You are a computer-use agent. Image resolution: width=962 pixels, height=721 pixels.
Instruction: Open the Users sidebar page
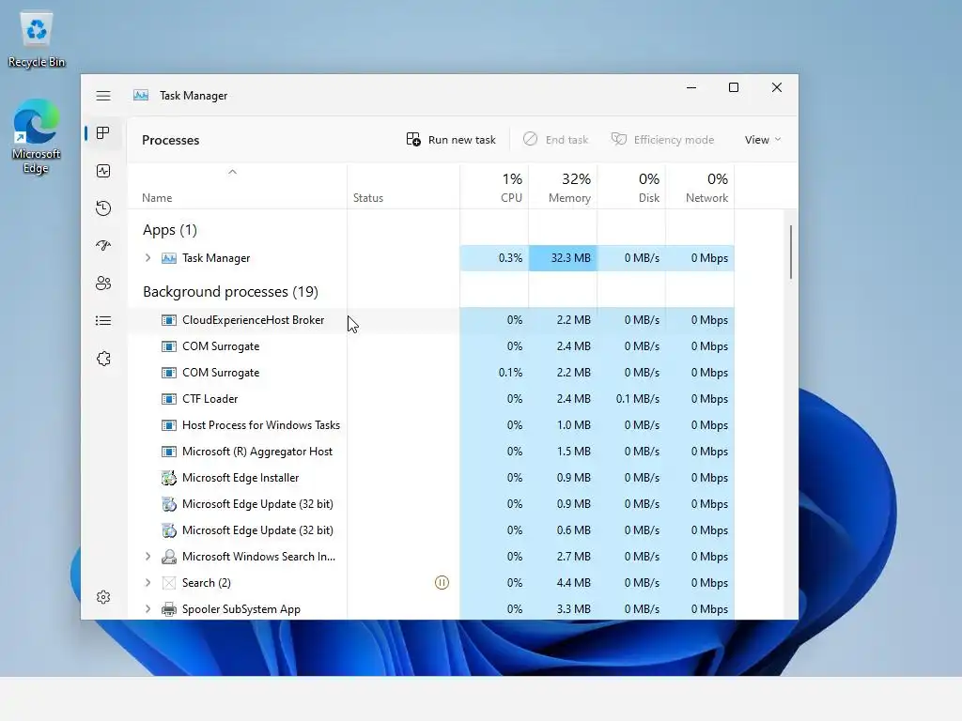coord(103,284)
